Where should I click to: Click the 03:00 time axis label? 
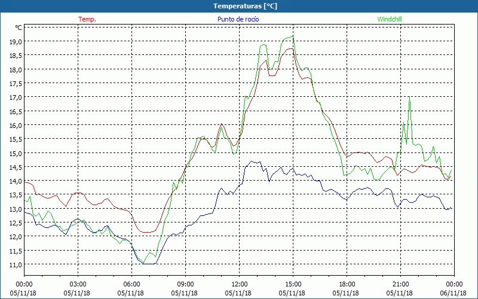(x=78, y=285)
